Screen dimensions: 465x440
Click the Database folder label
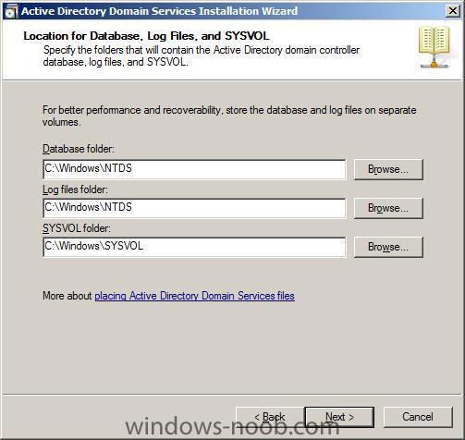point(79,149)
